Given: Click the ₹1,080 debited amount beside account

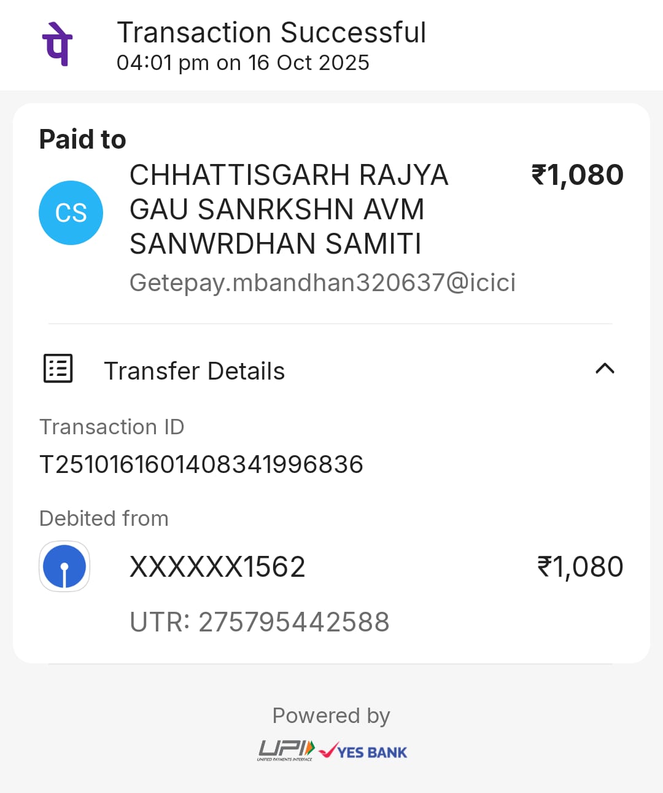Looking at the screenshot, I should (x=580, y=566).
